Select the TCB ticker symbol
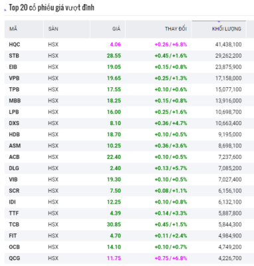Screen dimensions: 254x266 [14, 225]
